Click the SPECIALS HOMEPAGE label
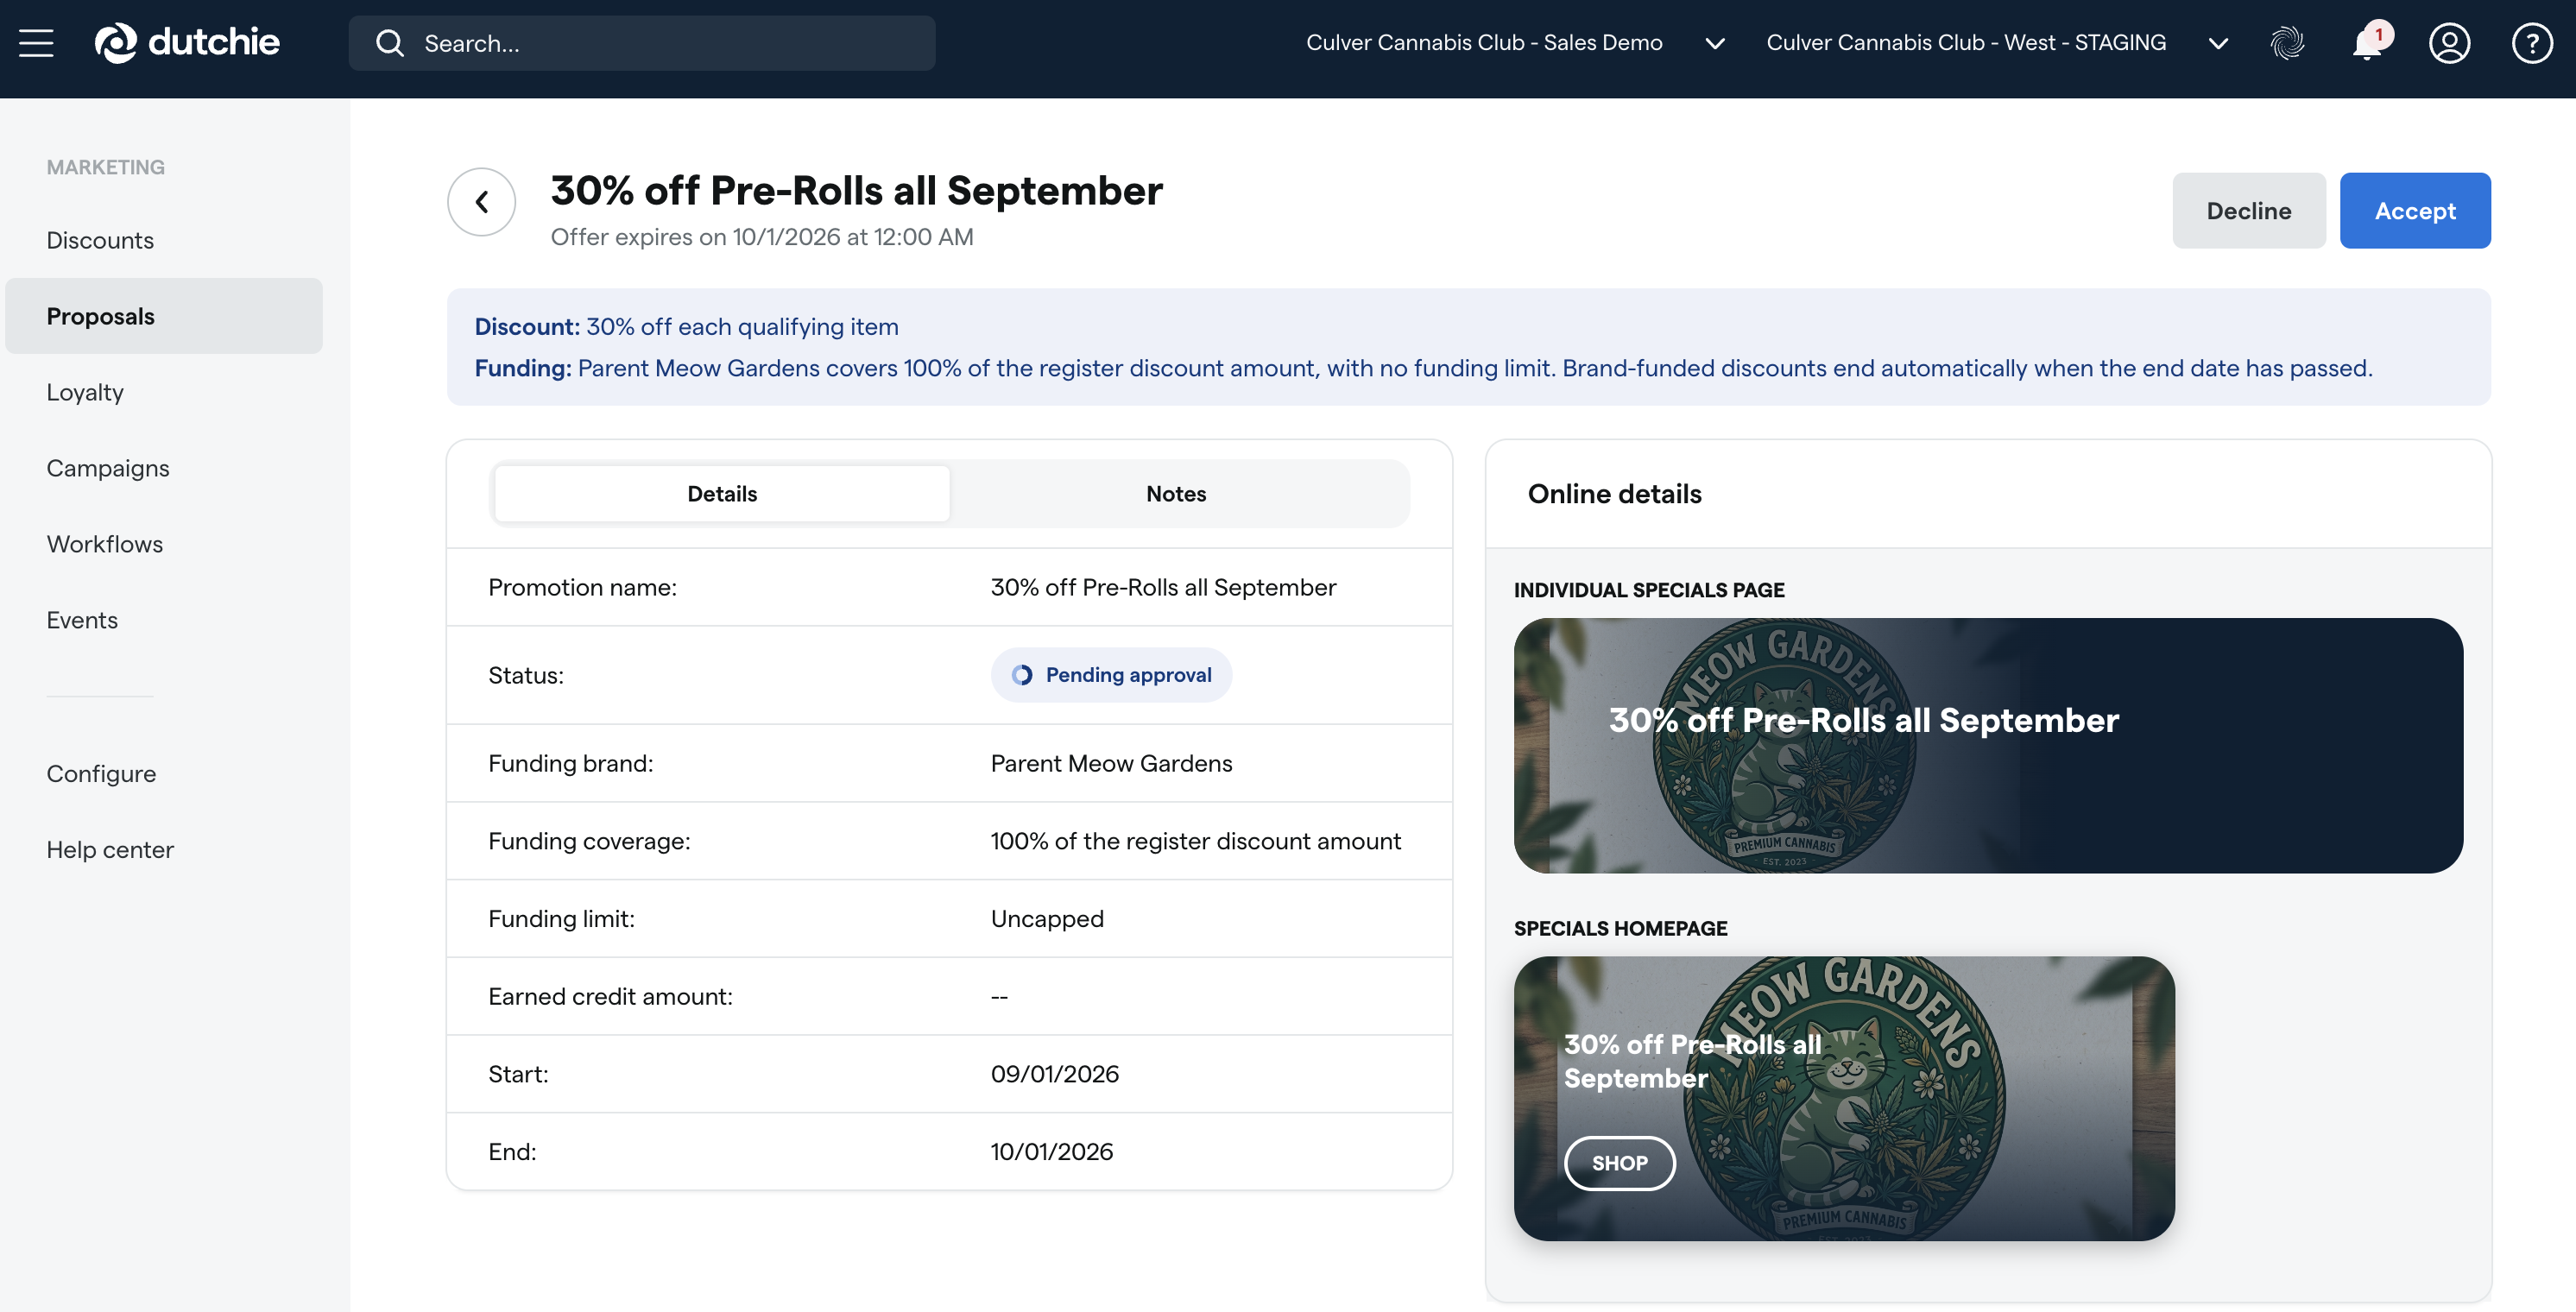The image size is (2576, 1312). [x=1621, y=929]
